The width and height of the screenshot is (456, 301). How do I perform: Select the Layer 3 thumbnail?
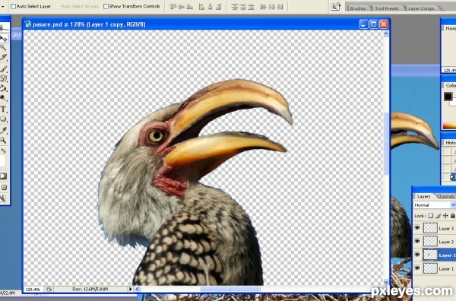tap(430, 228)
